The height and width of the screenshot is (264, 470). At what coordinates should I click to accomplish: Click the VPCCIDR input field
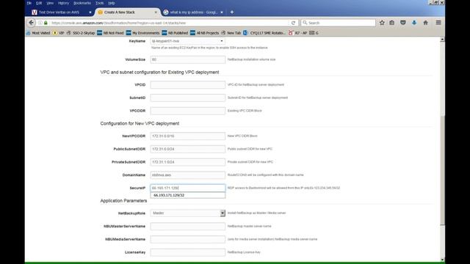click(188, 111)
